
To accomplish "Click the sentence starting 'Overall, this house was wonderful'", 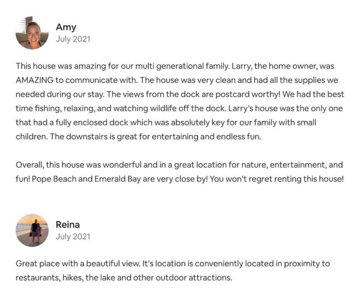I will pos(179,165).
